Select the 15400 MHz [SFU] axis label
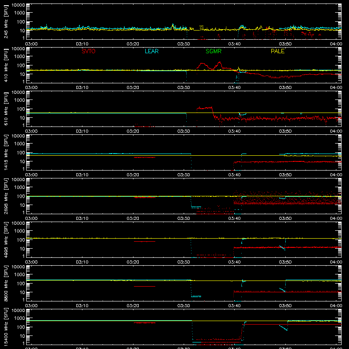The image size is (349, 349). point(6,327)
